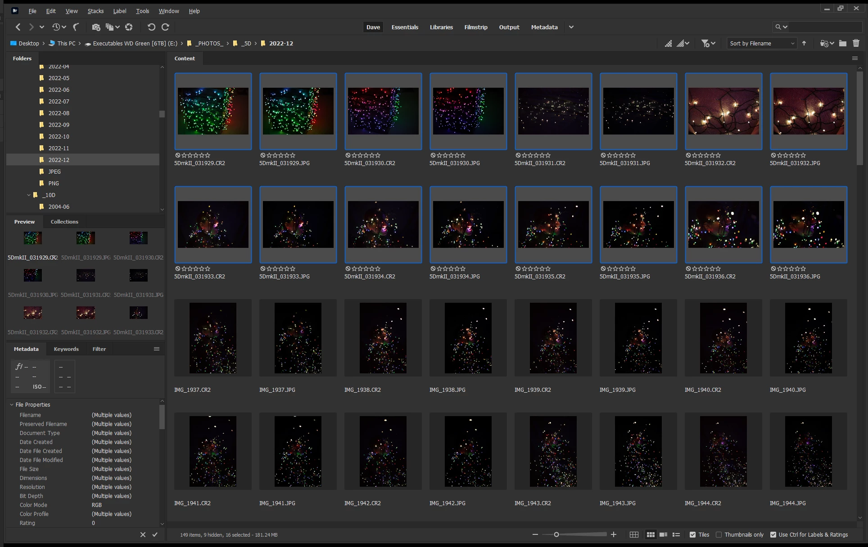
Task: Click the rotate 90° counterclockwise icon
Action: (x=151, y=27)
